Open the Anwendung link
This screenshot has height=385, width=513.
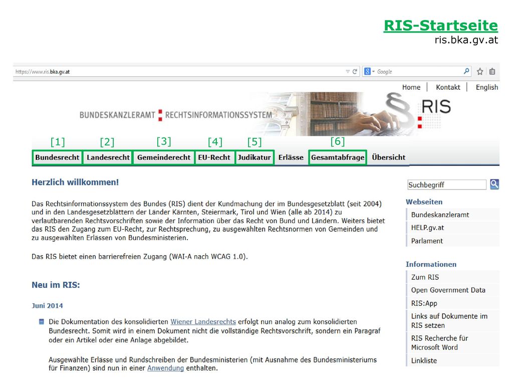(x=165, y=368)
